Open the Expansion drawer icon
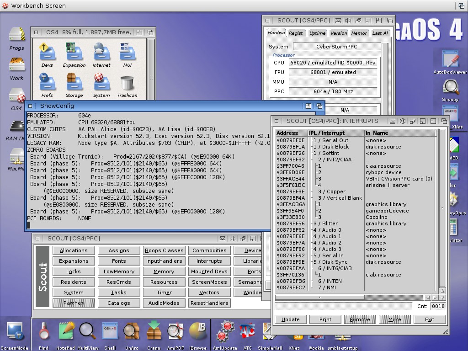The width and height of the screenshot is (468, 351). click(74, 53)
